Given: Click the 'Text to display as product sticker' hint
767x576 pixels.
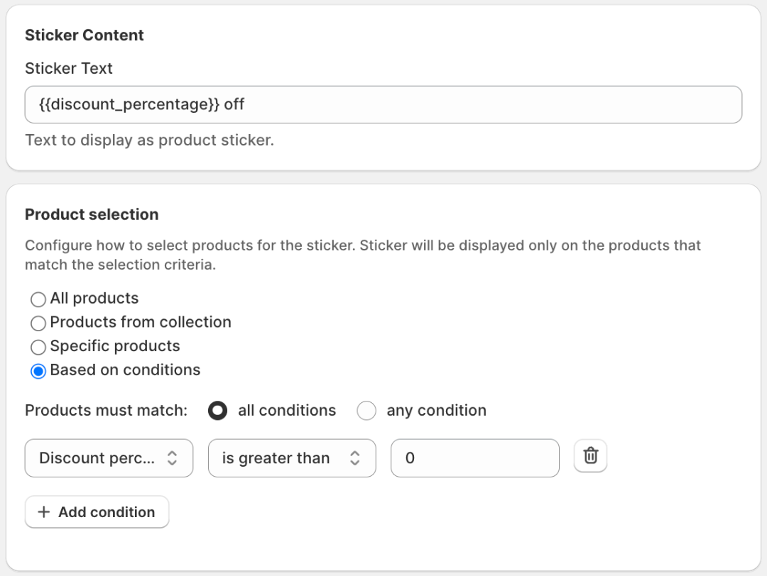Looking at the screenshot, I should point(149,140).
